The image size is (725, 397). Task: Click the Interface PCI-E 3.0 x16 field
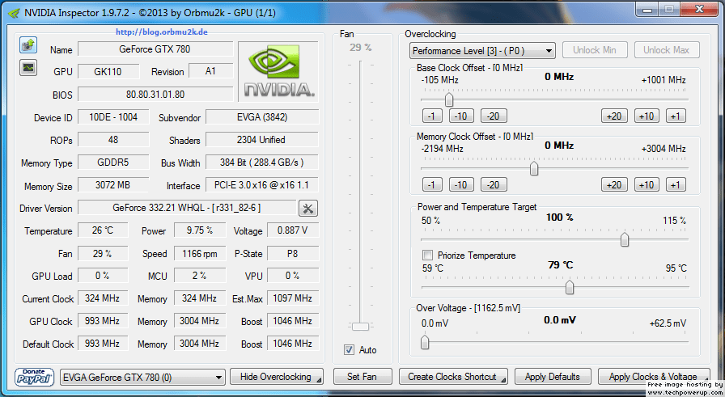[262, 185]
